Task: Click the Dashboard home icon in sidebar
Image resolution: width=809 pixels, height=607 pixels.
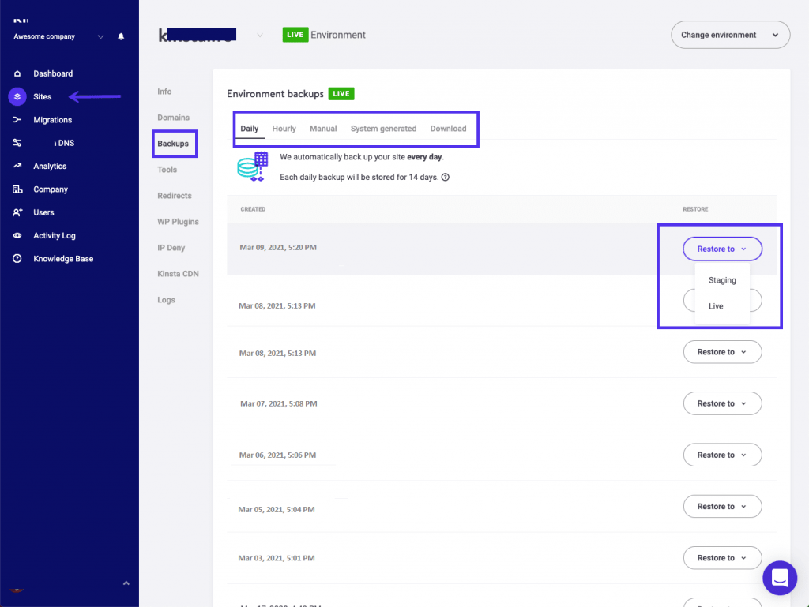Action: click(17, 73)
